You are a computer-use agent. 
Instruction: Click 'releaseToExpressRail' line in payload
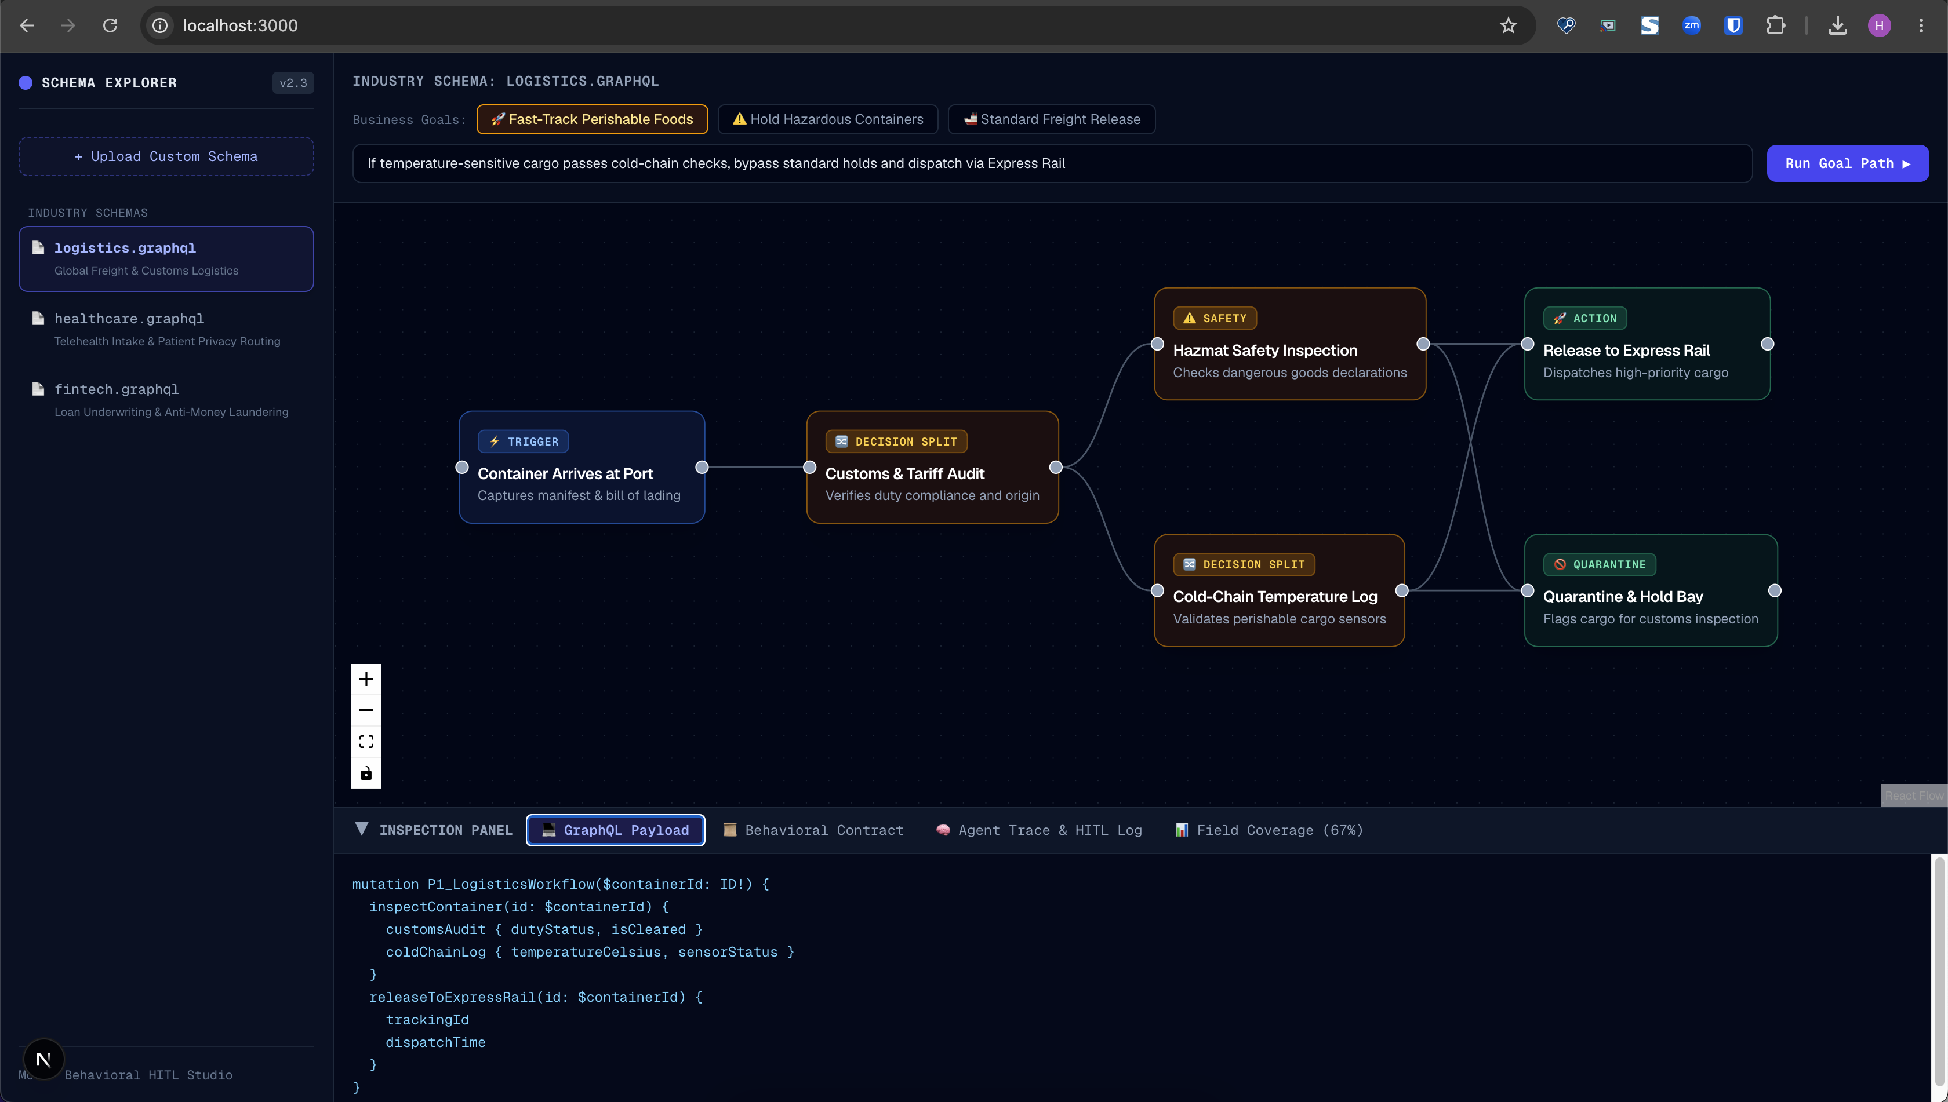536,997
